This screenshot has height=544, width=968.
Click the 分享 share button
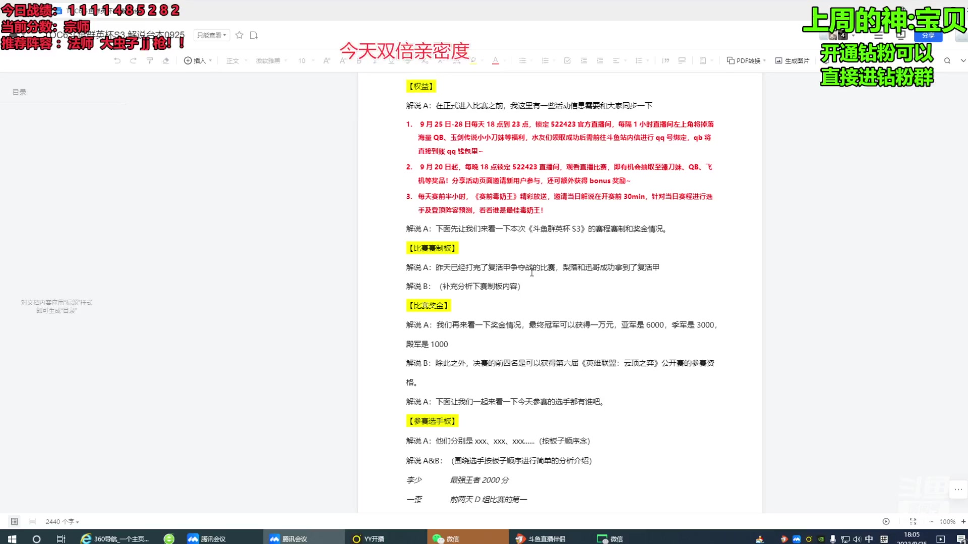(x=928, y=36)
